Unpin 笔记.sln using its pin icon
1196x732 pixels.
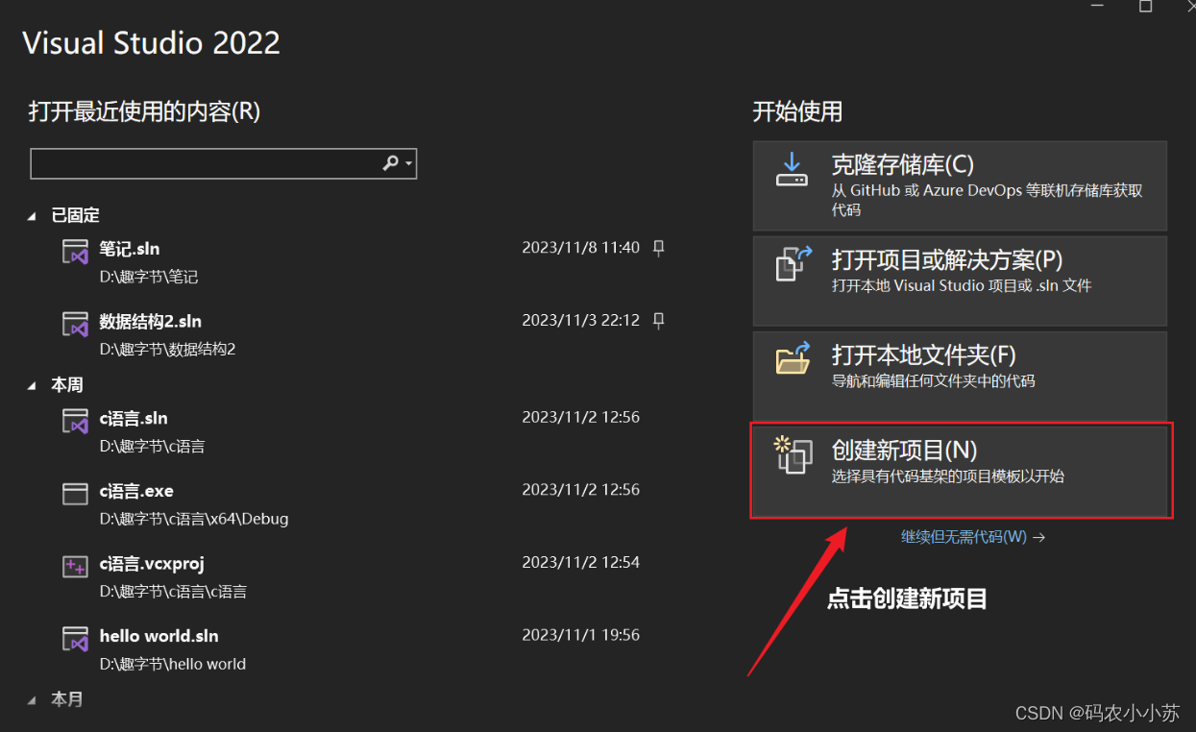(x=658, y=248)
